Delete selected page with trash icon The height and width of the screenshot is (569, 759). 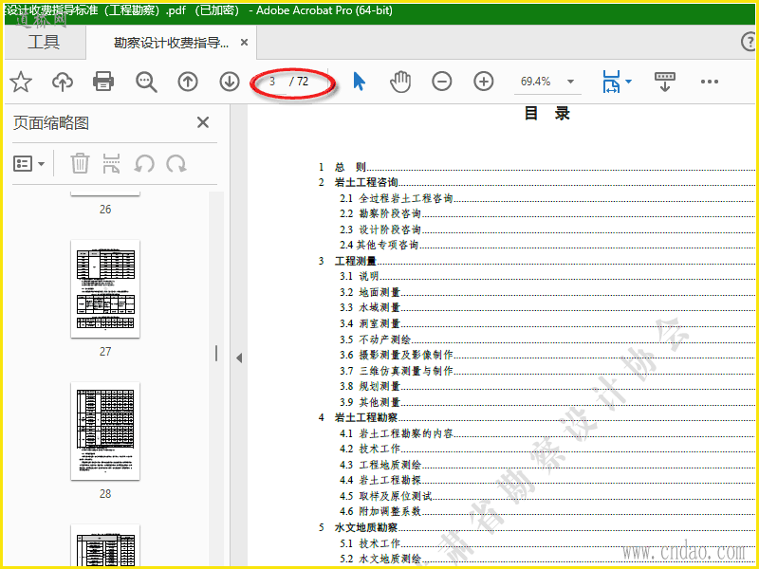tap(80, 163)
